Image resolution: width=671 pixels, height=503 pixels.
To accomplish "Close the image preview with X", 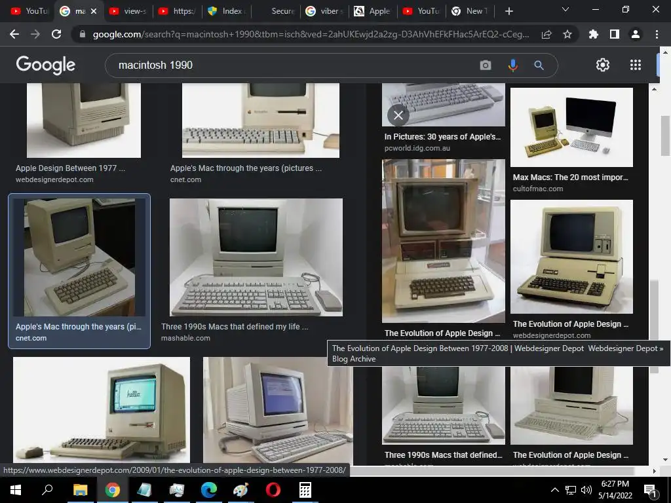I will click(x=398, y=115).
